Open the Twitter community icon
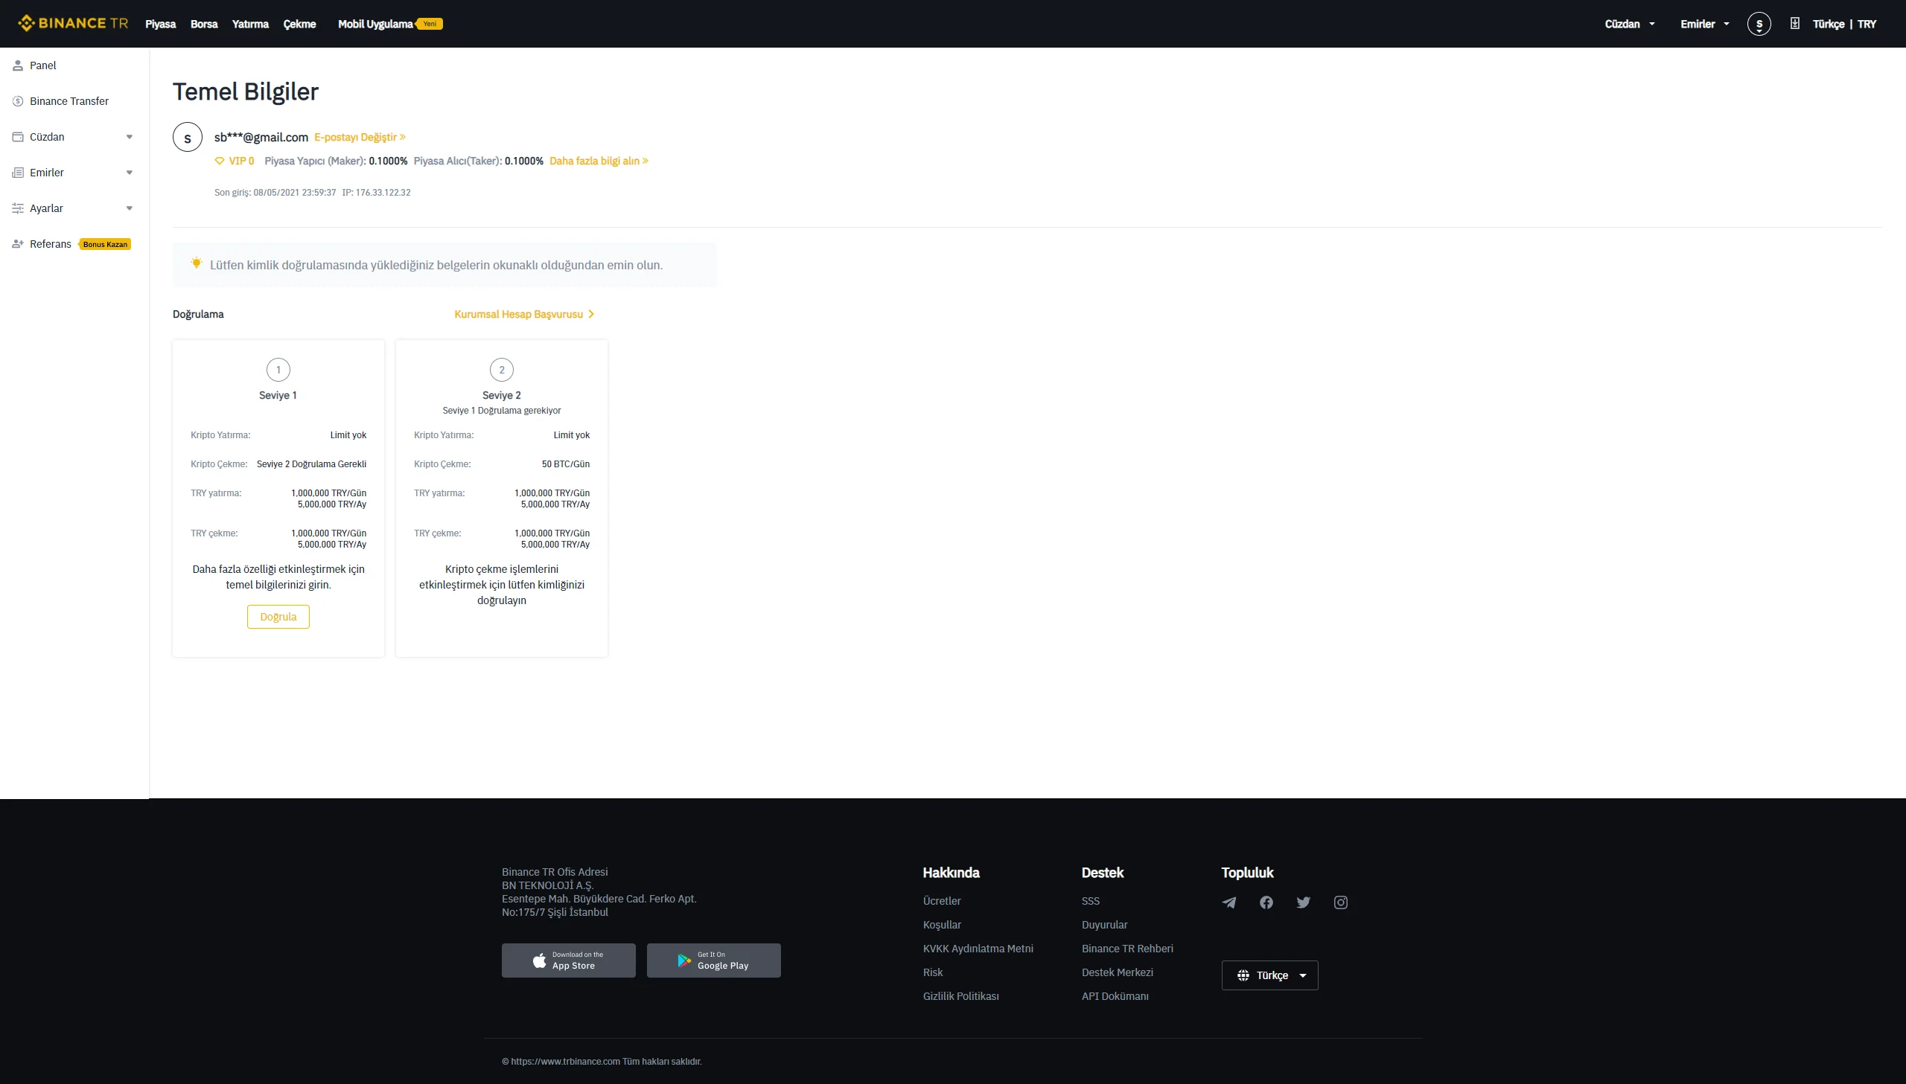 tap(1304, 902)
